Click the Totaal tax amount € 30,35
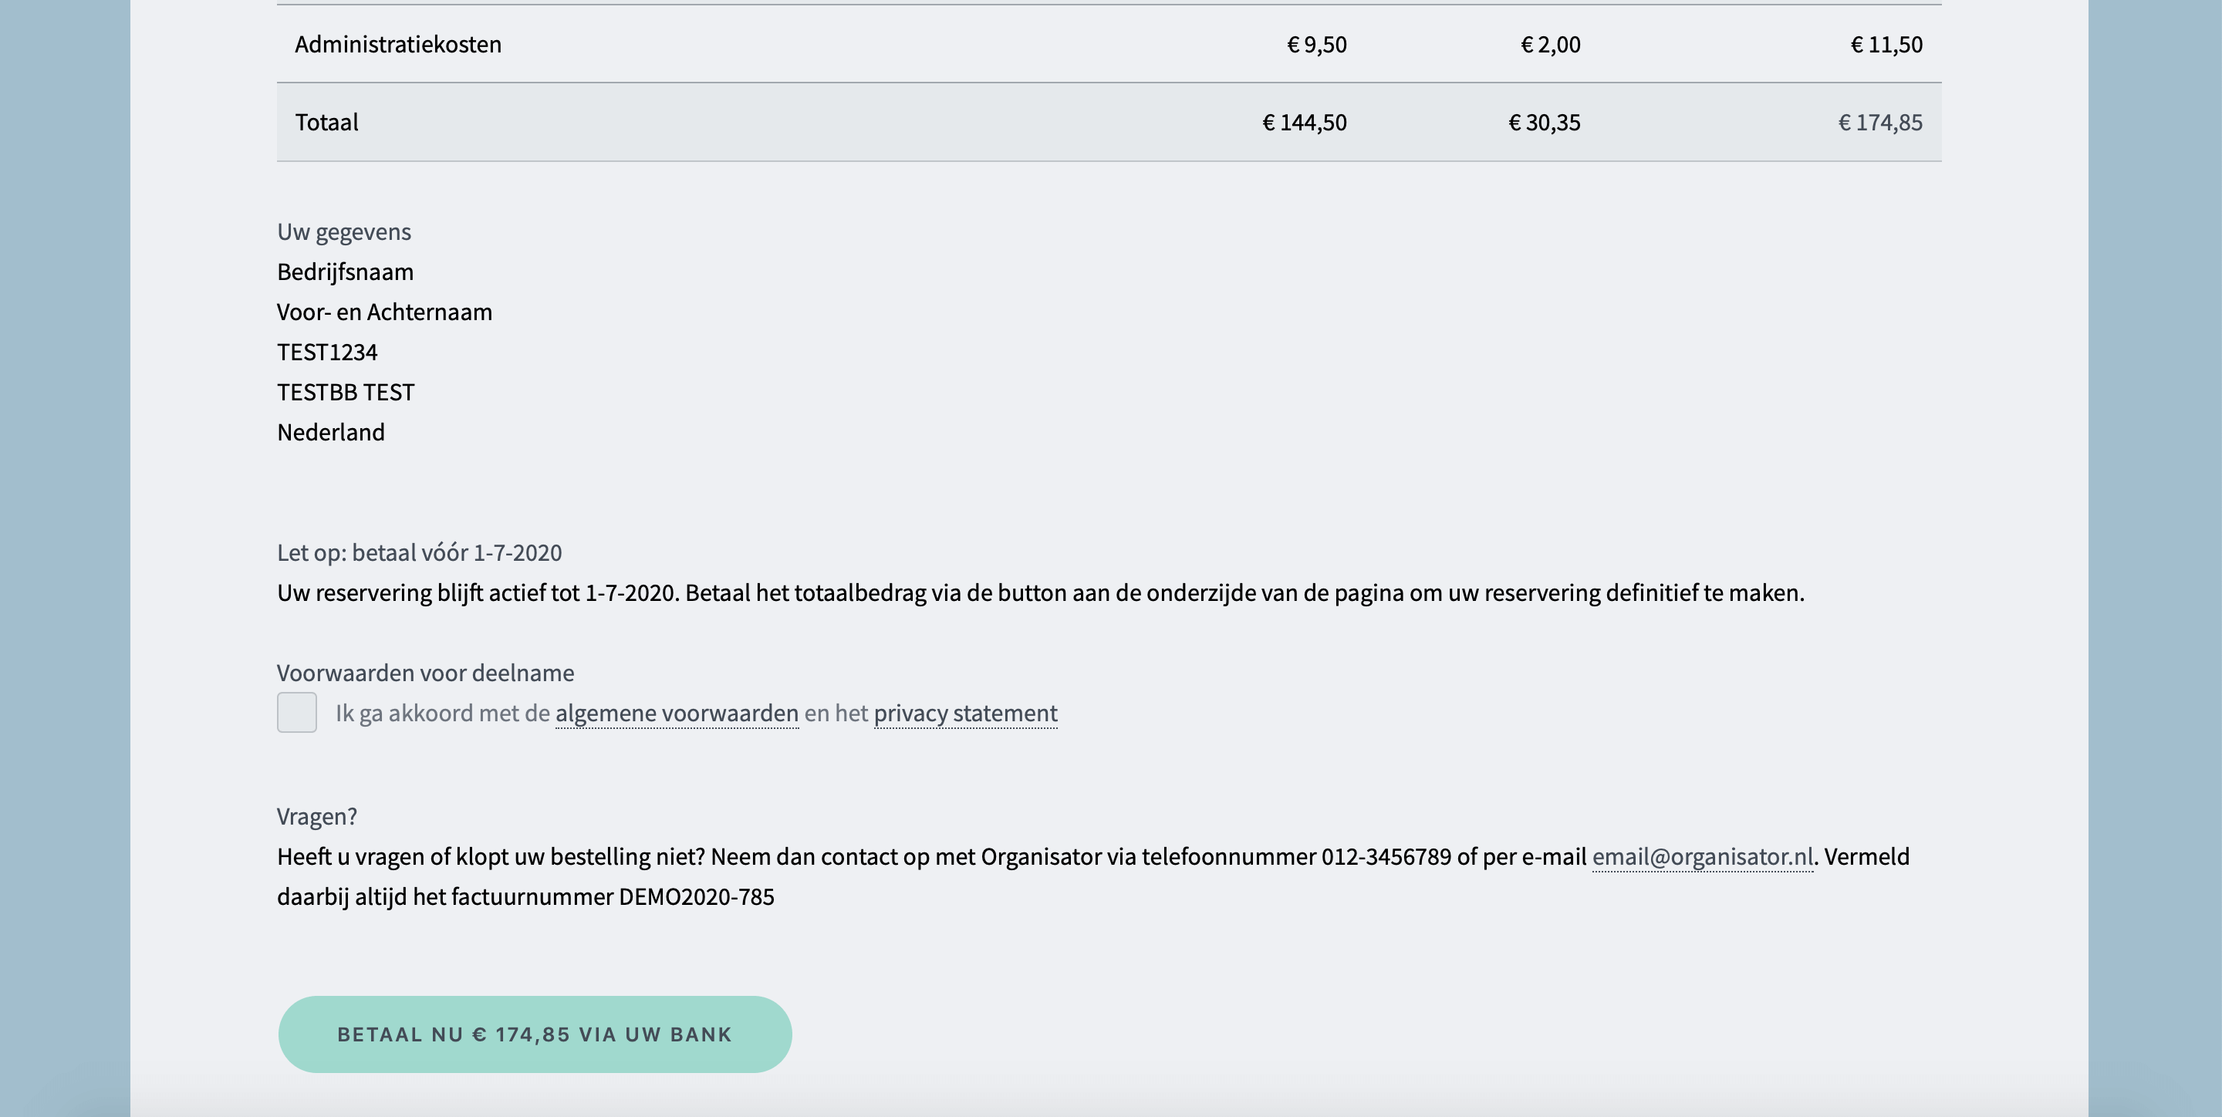 click(1544, 123)
